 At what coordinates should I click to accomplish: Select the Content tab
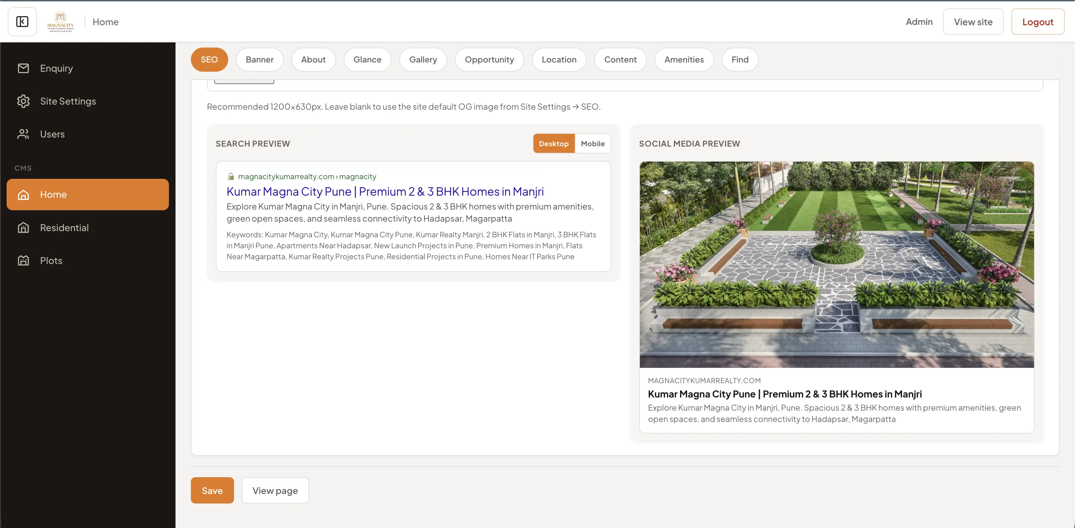621,60
